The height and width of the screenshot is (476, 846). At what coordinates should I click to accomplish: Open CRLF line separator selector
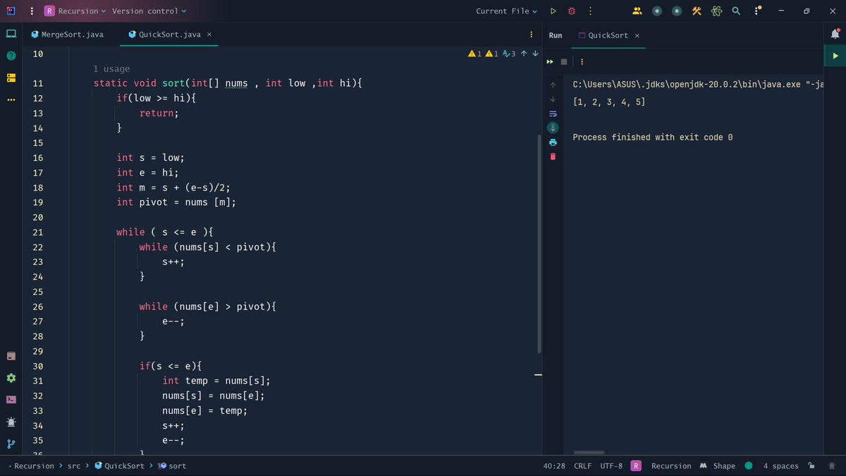(582, 465)
